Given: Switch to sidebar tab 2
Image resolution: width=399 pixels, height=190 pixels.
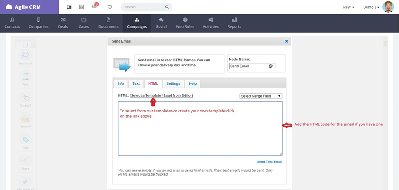Looking at the screenshot, I should click(27, 44).
